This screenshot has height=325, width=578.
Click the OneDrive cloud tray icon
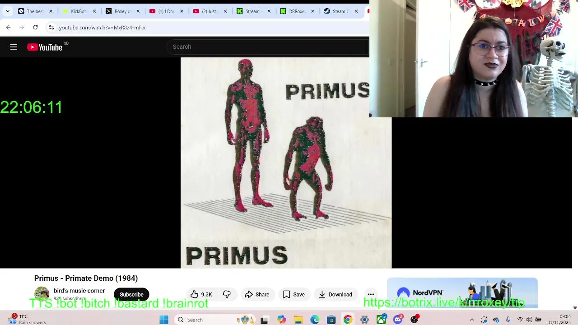coord(496,320)
